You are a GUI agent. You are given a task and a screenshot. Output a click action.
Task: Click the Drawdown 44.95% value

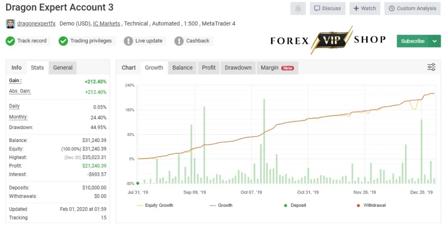pyautogui.click(x=99, y=127)
